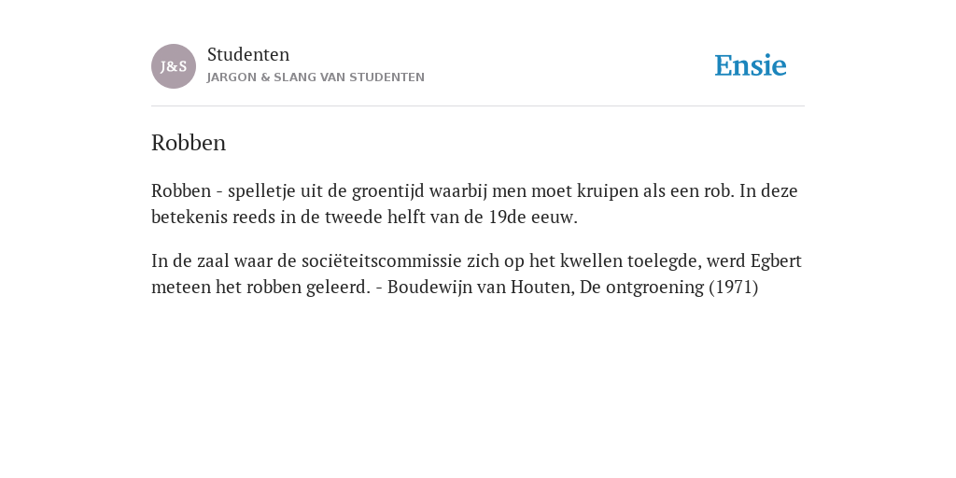Click the book title De ontgroening

642,288
